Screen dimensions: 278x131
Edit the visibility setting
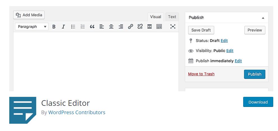click(x=230, y=51)
